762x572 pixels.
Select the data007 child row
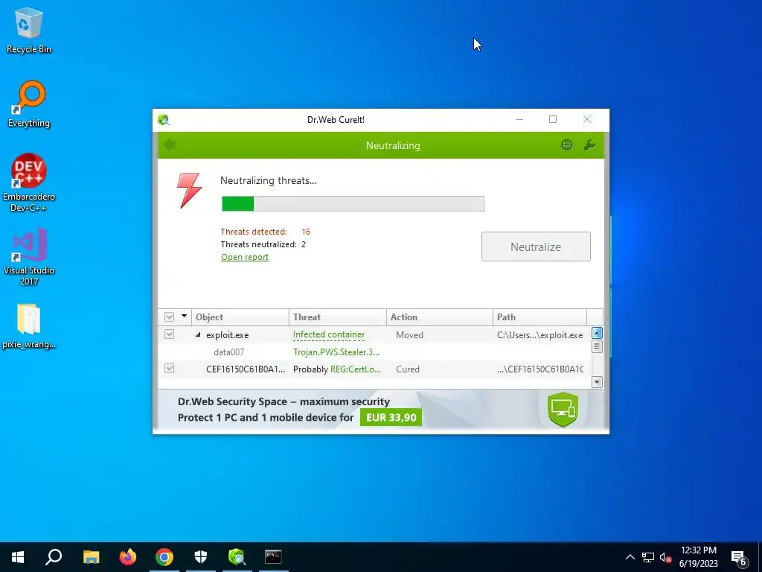(229, 352)
